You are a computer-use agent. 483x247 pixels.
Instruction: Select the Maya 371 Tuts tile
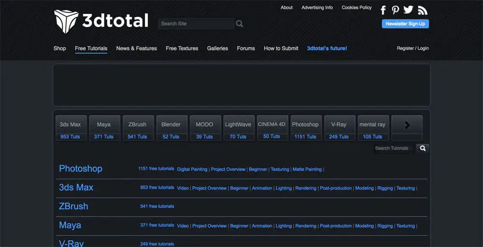(105, 128)
